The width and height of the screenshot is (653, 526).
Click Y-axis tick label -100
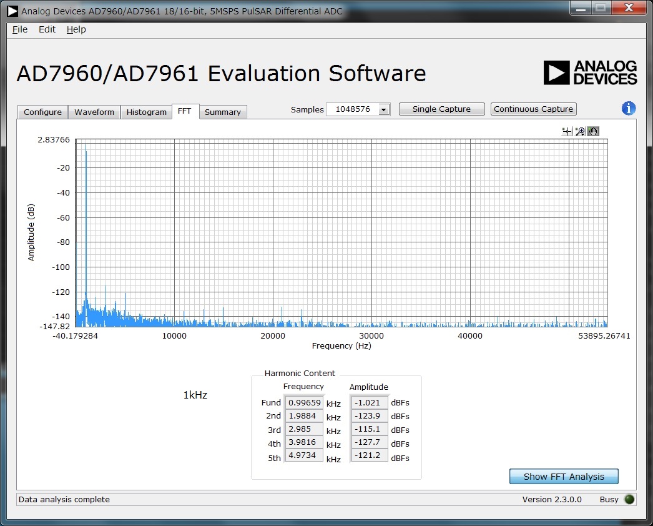(61, 267)
